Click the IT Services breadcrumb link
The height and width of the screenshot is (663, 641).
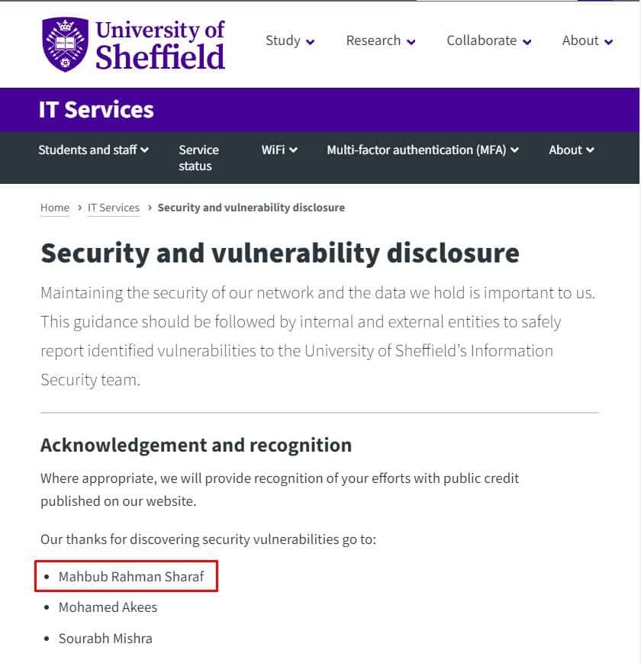[114, 208]
